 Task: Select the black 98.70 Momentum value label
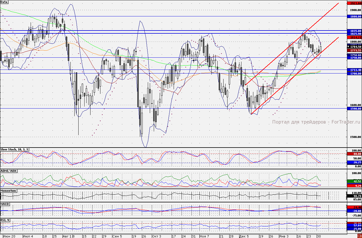pyautogui.click(x=354, y=196)
